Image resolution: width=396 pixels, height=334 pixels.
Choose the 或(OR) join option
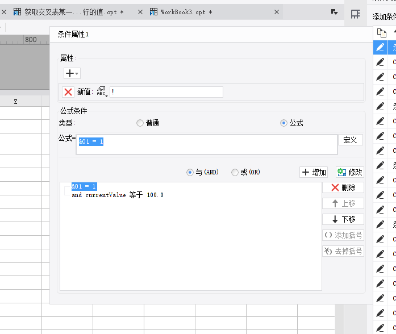click(246, 172)
